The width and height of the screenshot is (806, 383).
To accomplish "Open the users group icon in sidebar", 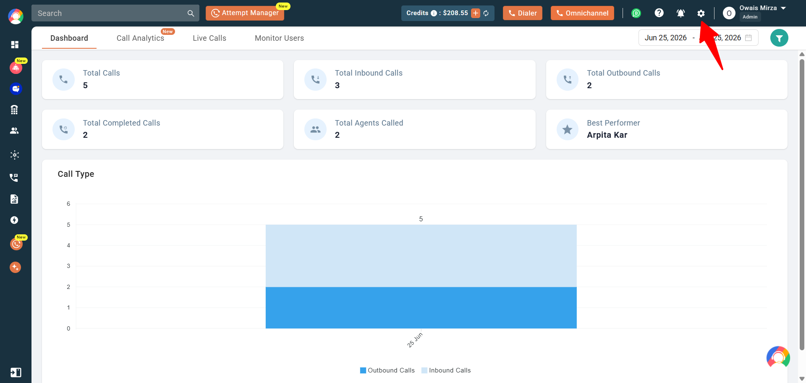I will pyautogui.click(x=14, y=131).
